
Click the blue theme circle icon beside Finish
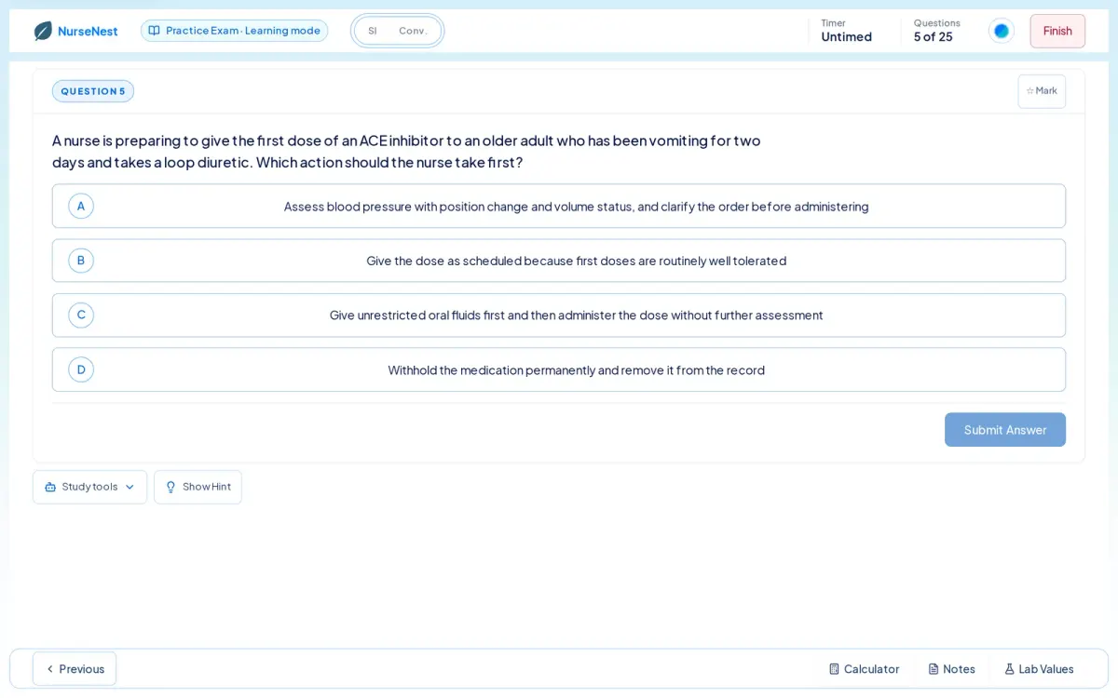pyautogui.click(x=1002, y=31)
